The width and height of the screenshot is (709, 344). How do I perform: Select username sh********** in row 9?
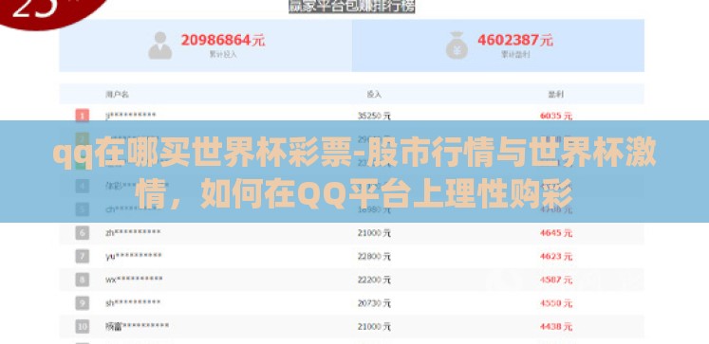[133, 303]
